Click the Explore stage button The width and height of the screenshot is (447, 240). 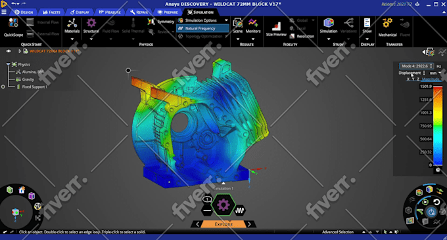223,224
